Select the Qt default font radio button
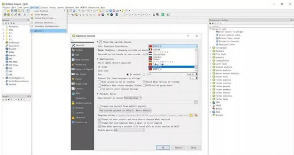Screen dimensions: 294x155 [128, 74]
